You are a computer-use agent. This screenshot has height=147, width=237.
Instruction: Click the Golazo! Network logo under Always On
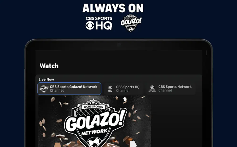pos(131,23)
